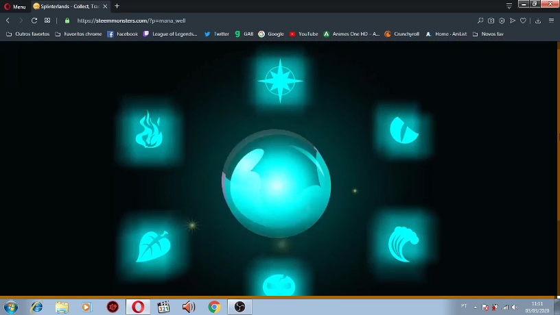Click the PT language indicator
The image size is (560, 315).
point(464,305)
